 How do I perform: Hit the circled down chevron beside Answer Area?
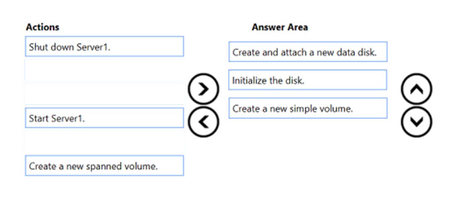click(x=417, y=121)
